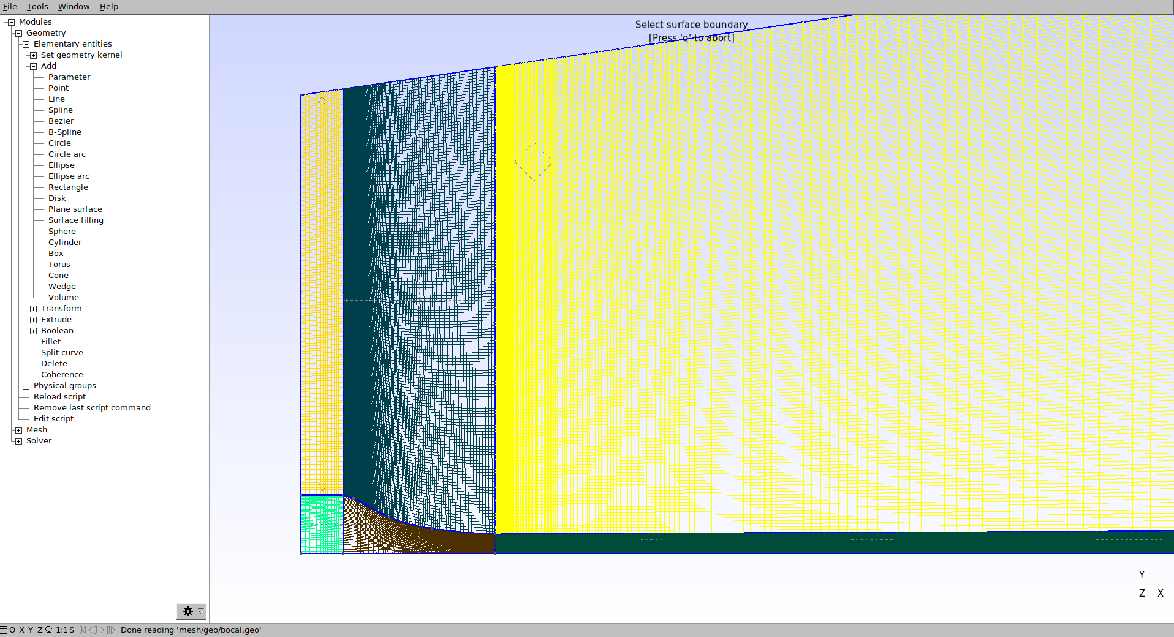
Task: Select Disk under Add
Action: [57, 198]
